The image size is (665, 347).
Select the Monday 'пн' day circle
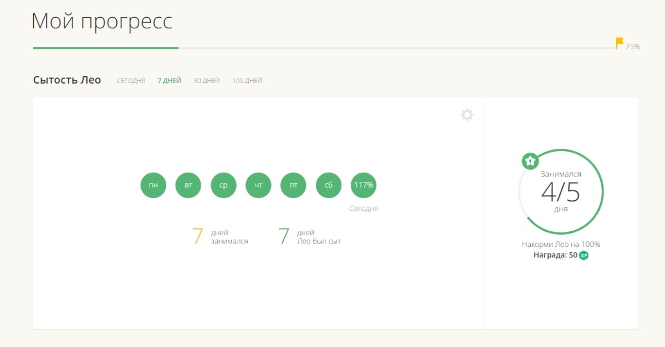tap(154, 185)
